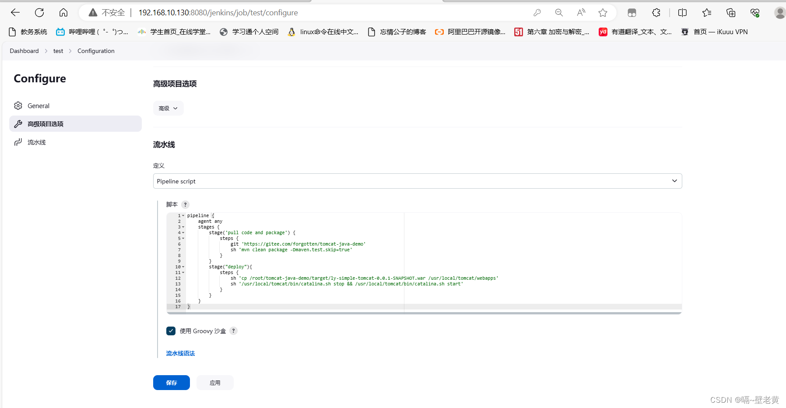Collapse code fold arrow on line 5

click(x=183, y=239)
